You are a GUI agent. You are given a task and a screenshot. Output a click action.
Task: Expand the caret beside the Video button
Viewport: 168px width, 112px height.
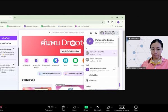[x=6, y=107]
